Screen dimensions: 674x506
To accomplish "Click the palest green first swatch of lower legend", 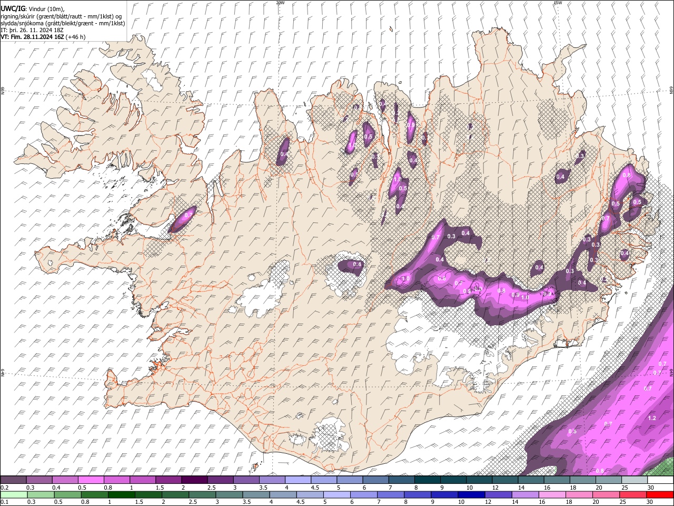I will [x=13, y=495].
